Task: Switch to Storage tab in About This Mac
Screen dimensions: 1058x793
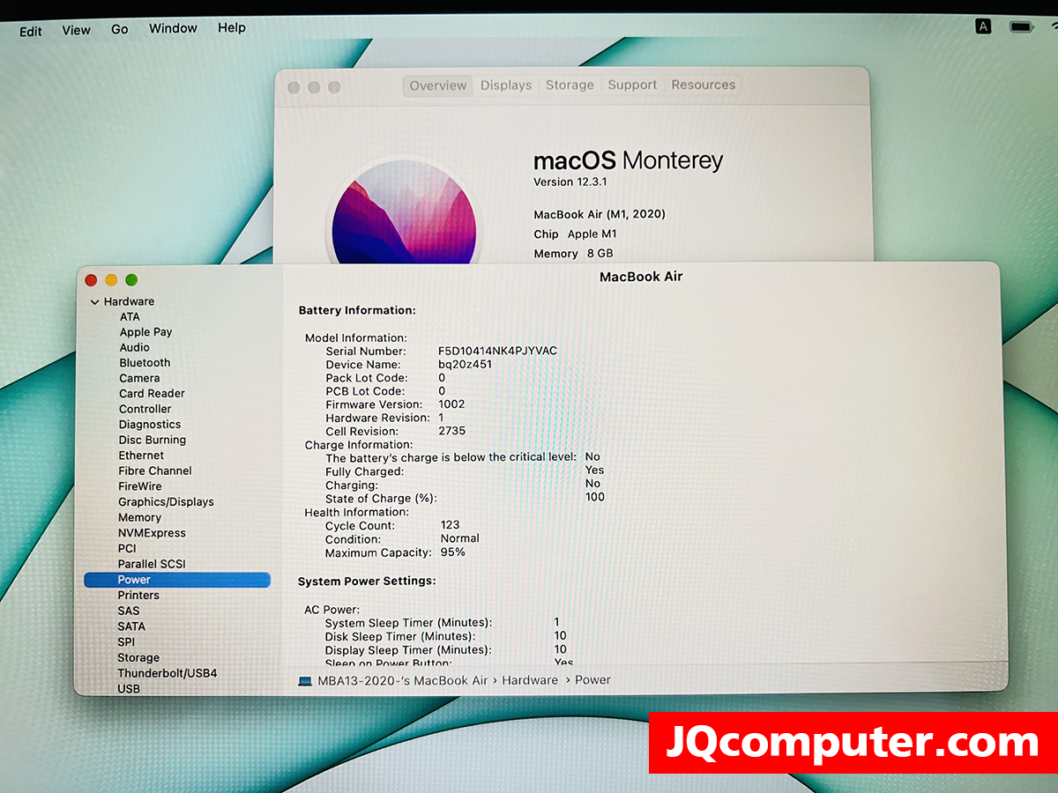Action: [x=570, y=85]
